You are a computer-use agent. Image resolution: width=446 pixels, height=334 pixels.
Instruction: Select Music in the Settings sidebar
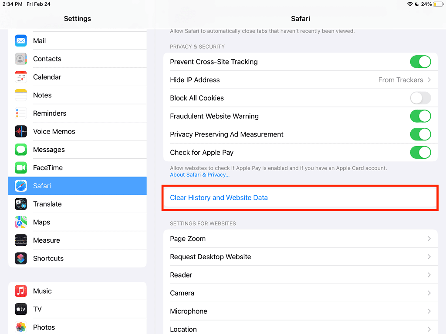click(78, 291)
